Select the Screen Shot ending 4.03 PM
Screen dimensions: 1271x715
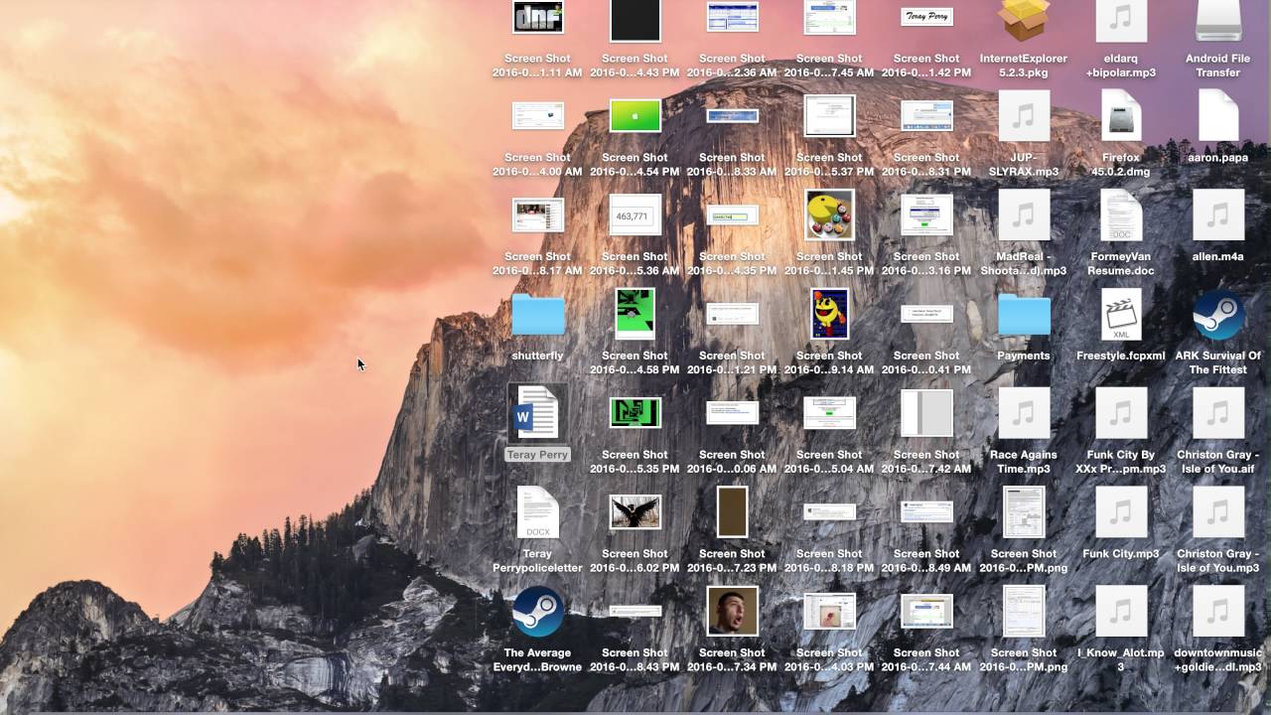coord(829,611)
